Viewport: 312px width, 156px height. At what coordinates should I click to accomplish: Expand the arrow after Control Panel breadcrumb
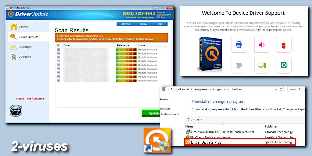pos(191,89)
